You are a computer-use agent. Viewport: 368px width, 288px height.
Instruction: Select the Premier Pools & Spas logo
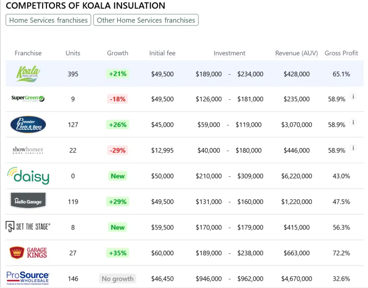28,125
